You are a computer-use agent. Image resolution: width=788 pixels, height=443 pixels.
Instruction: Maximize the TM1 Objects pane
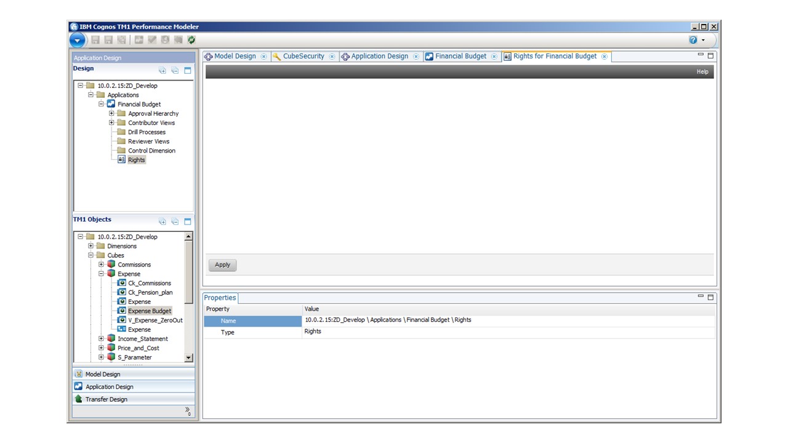click(188, 221)
